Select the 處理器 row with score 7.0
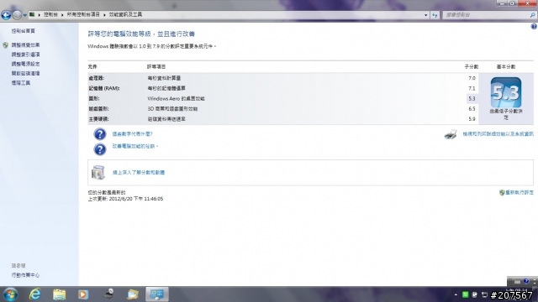 pyautogui.click(x=283, y=78)
